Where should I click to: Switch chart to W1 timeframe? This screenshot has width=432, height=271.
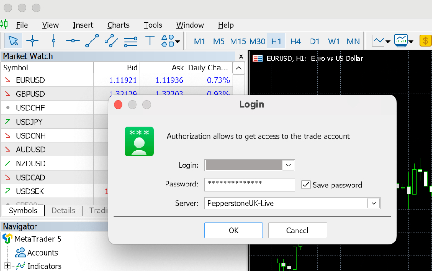[x=334, y=41]
